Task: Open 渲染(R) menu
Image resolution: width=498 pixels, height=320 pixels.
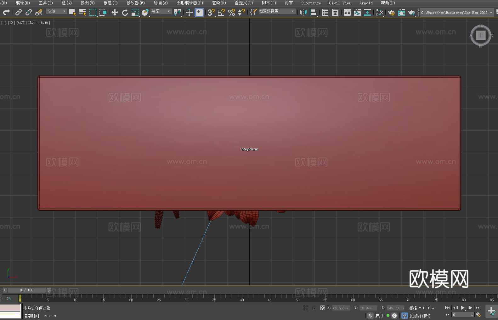Action: click(x=219, y=3)
